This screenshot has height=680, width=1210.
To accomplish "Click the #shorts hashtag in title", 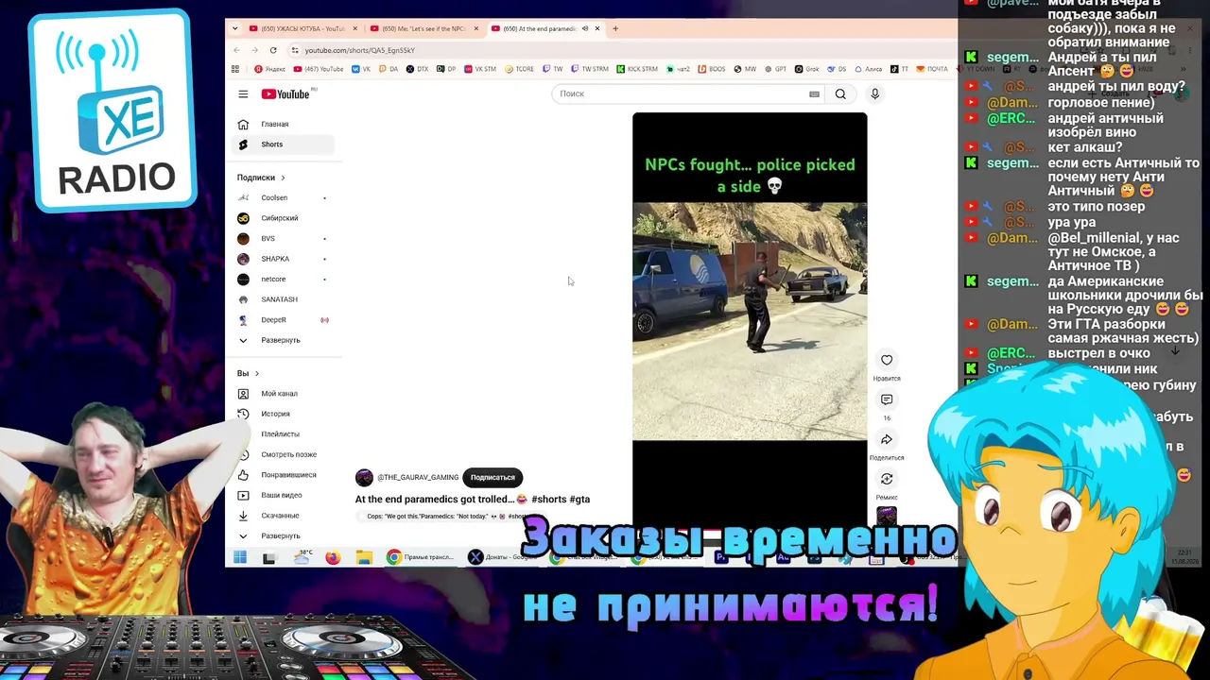I will [x=549, y=499].
